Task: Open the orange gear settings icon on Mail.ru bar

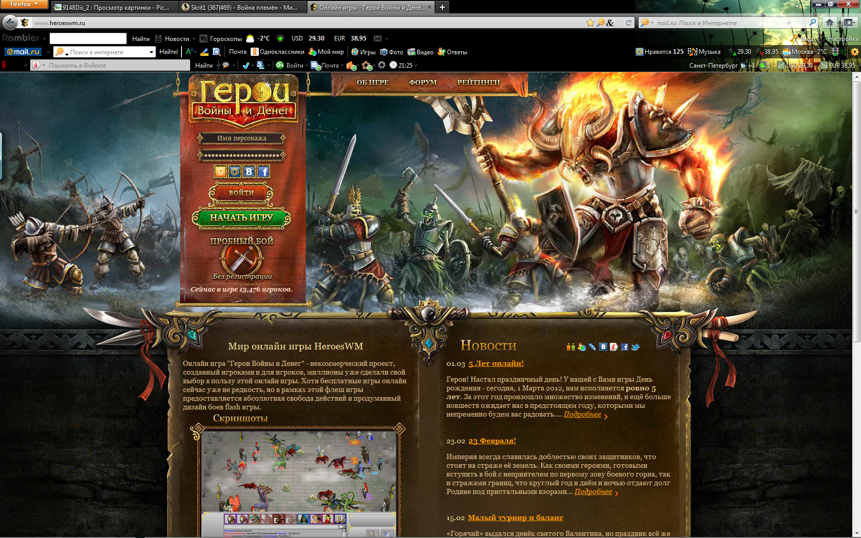Action: (854, 52)
